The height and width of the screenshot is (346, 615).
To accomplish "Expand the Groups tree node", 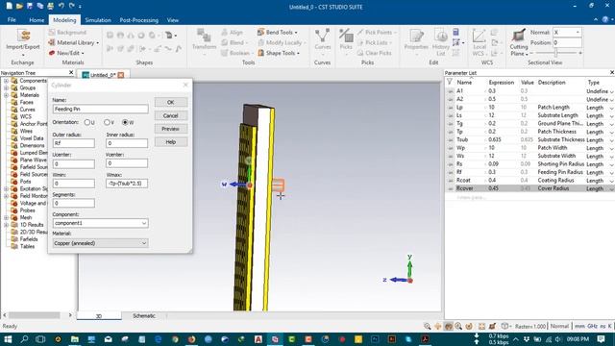I will point(7,87).
